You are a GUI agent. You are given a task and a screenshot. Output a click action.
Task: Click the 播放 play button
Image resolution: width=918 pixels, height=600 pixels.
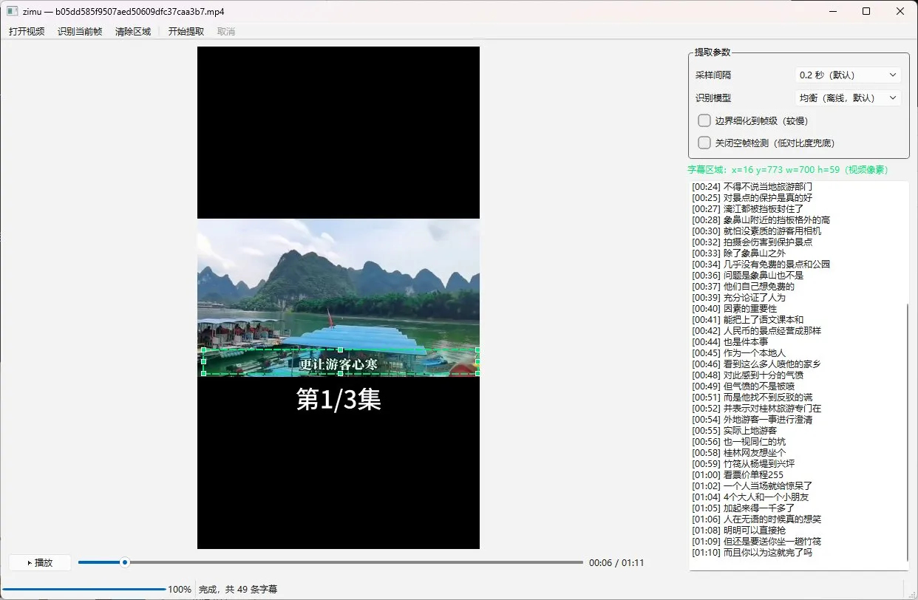point(40,562)
